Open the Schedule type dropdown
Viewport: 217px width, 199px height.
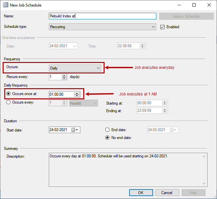tap(102, 27)
